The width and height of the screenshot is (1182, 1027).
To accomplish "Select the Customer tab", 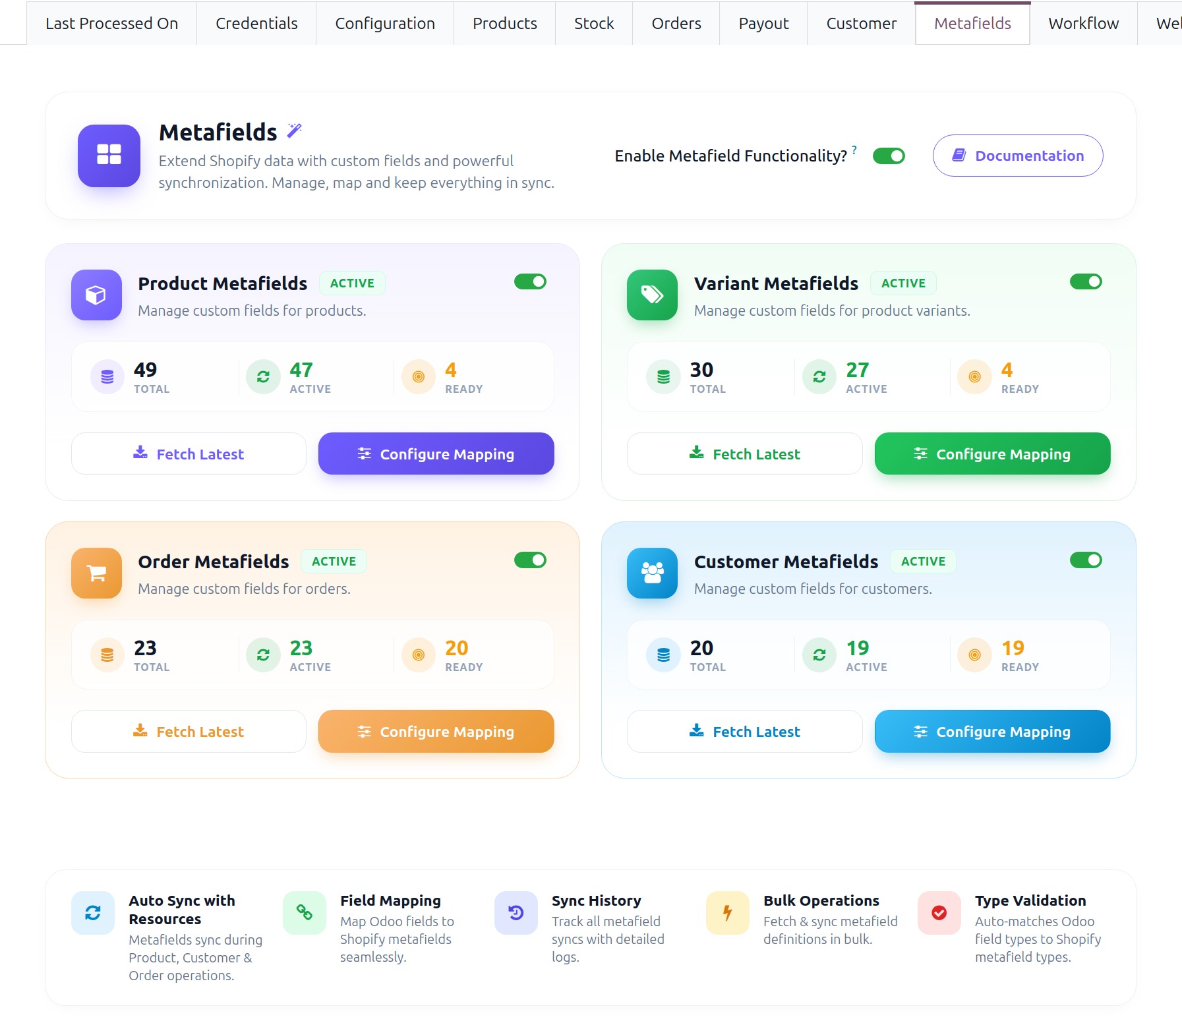I will (861, 23).
